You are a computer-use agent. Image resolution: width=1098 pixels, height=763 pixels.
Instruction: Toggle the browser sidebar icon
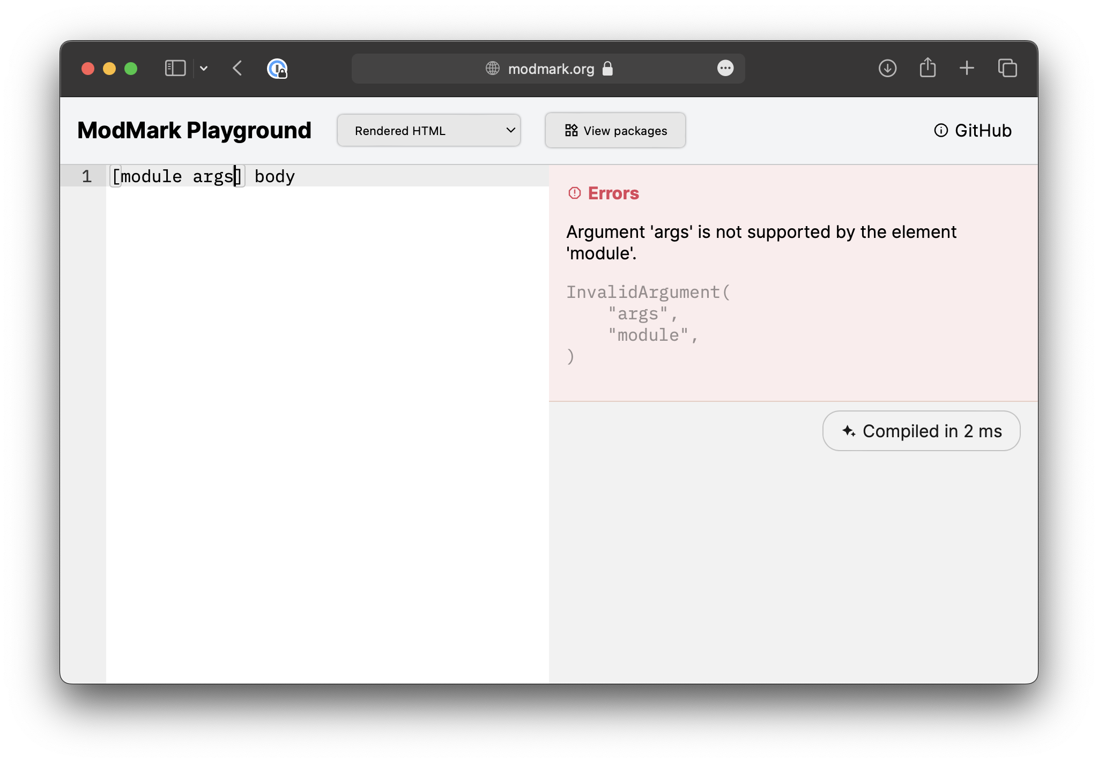point(175,69)
